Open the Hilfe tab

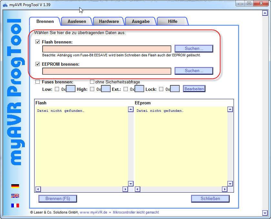coord(173,21)
